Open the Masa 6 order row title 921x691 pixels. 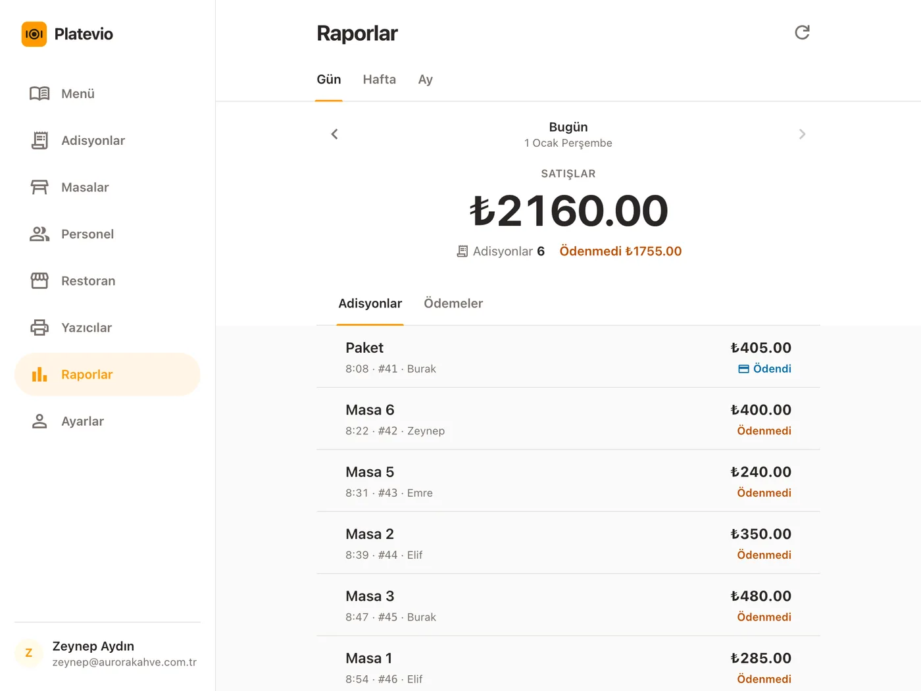coord(370,410)
